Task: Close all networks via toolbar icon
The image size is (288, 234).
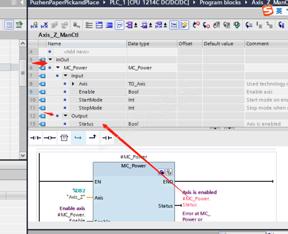Action: pos(109,25)
